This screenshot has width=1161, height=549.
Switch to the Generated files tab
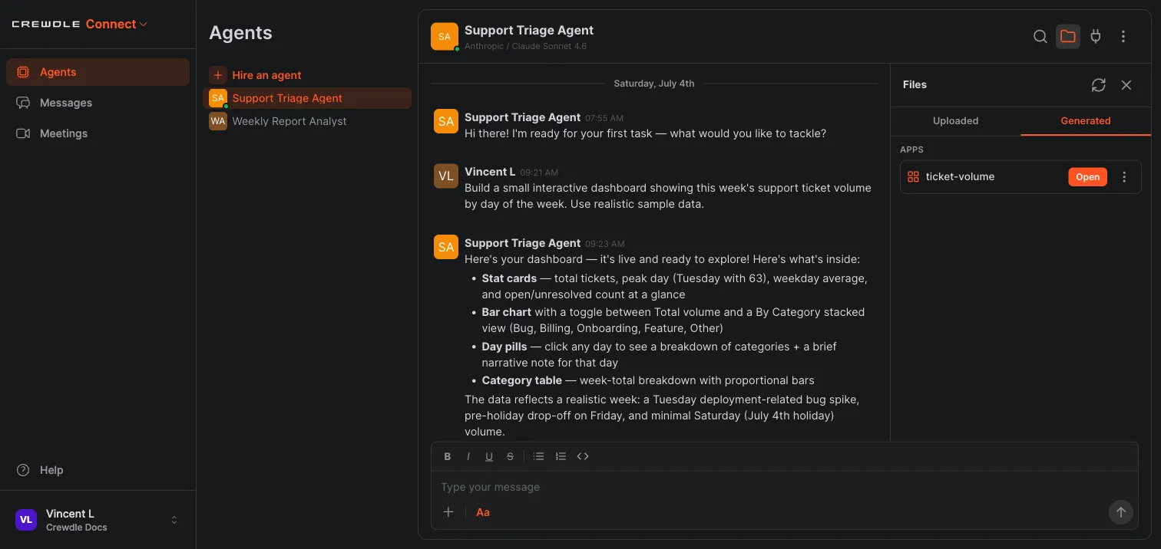(1086, 121)
